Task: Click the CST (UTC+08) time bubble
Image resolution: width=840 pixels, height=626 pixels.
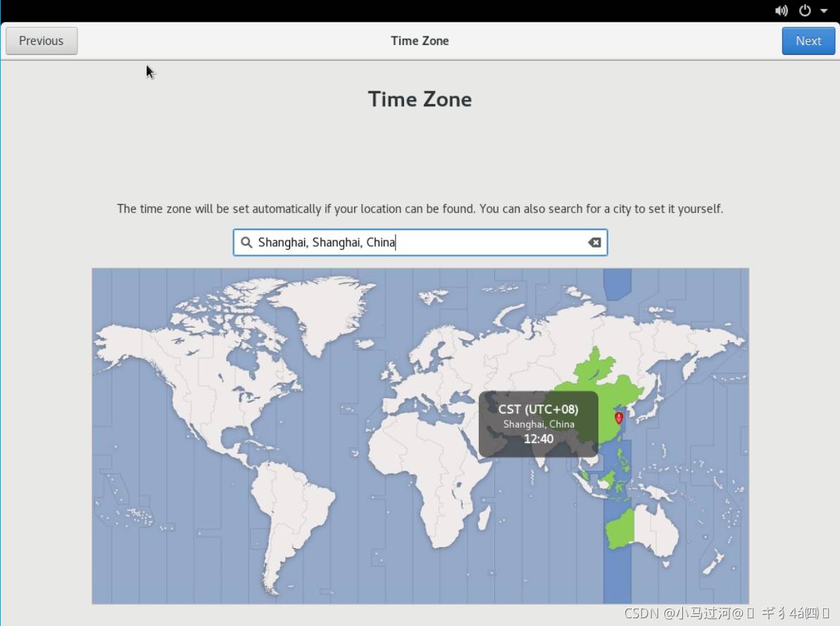Action: click(x=538, y=424)
